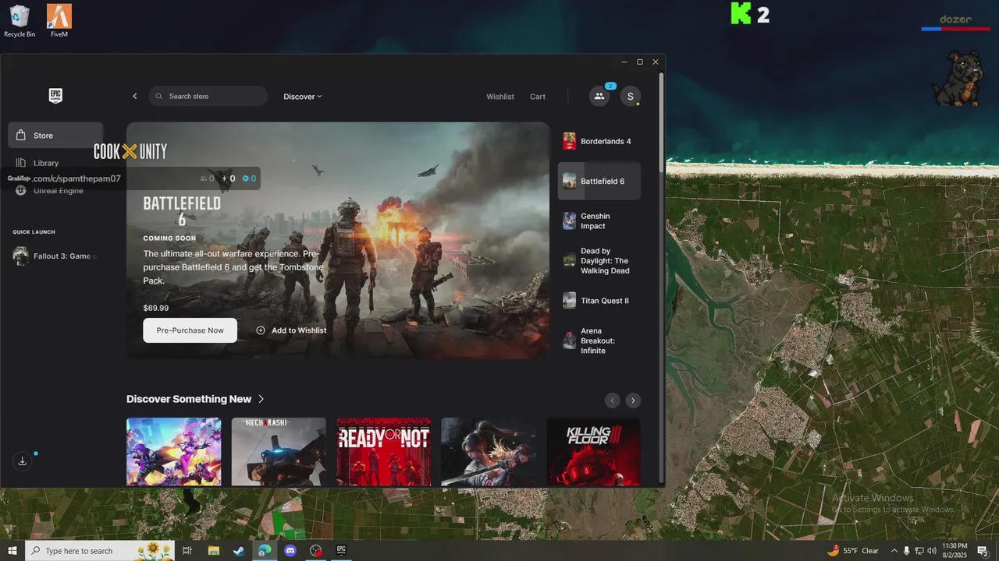The image size is (999, 561).
Task: Open the friends list icon
Action: [599, 97]
